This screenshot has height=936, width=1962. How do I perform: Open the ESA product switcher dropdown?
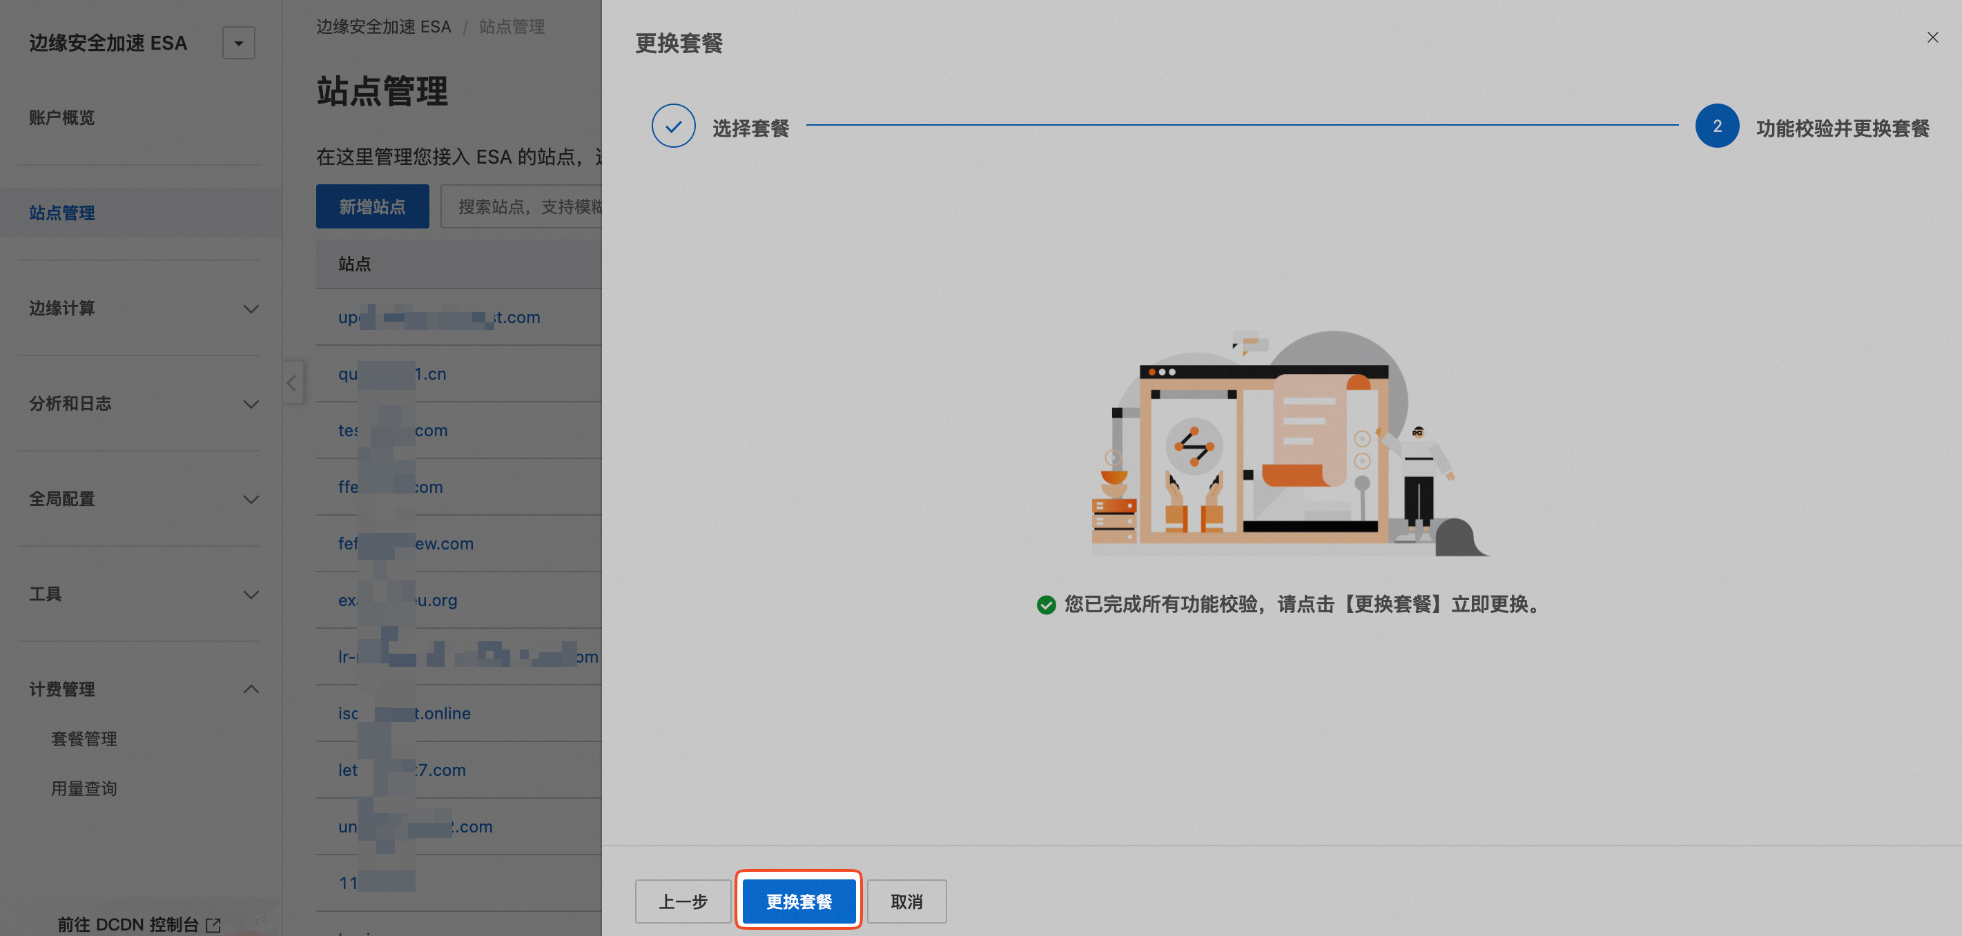pos(238,43)
